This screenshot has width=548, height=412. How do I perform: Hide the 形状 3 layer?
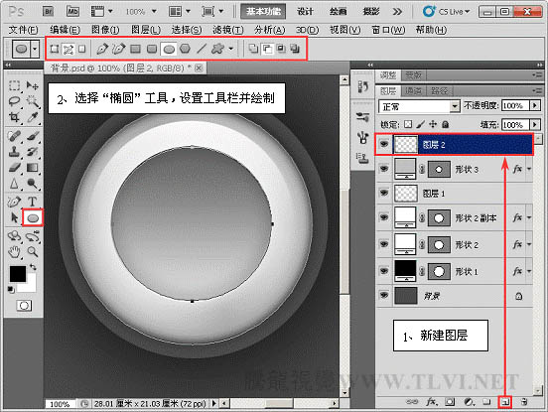pyautogui.click(x=384, y=169)
